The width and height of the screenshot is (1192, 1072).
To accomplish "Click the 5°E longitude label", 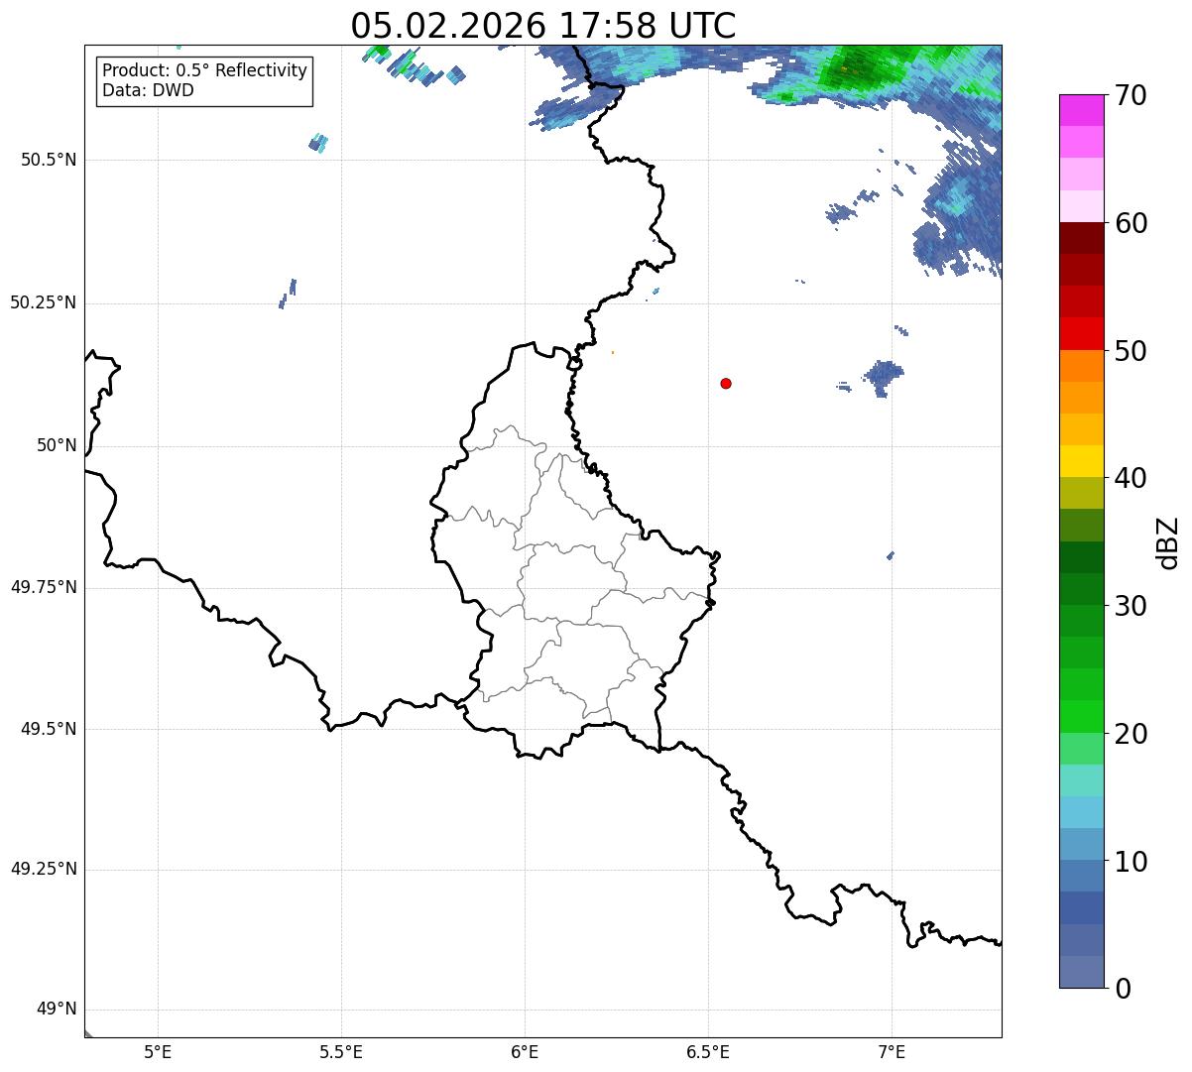I will tap(158, 1051).
